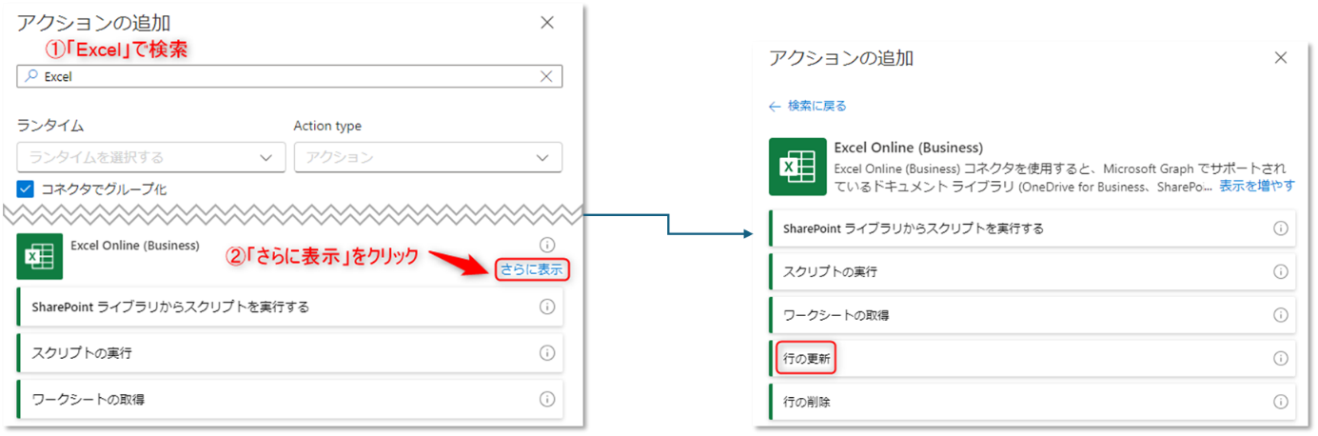This screenshot has width=1318, height=436.
Task: Show info for left スクリプトの実行 action
Action: tap(547, 352)
